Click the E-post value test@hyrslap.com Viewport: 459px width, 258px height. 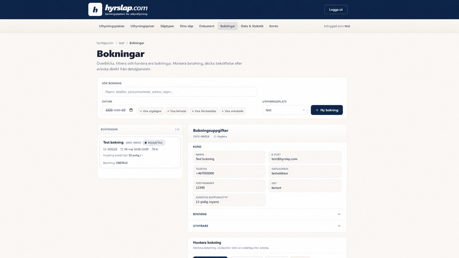[x=284, y=159]
